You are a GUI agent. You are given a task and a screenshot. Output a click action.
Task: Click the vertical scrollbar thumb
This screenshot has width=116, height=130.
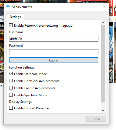[x=103, y=63]
